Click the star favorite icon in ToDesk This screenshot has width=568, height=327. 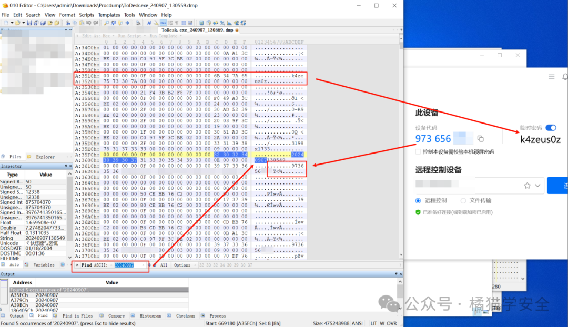[527, 186]
